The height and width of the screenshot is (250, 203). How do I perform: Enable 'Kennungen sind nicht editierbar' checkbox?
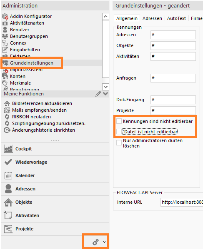click(x=119, y=121)
